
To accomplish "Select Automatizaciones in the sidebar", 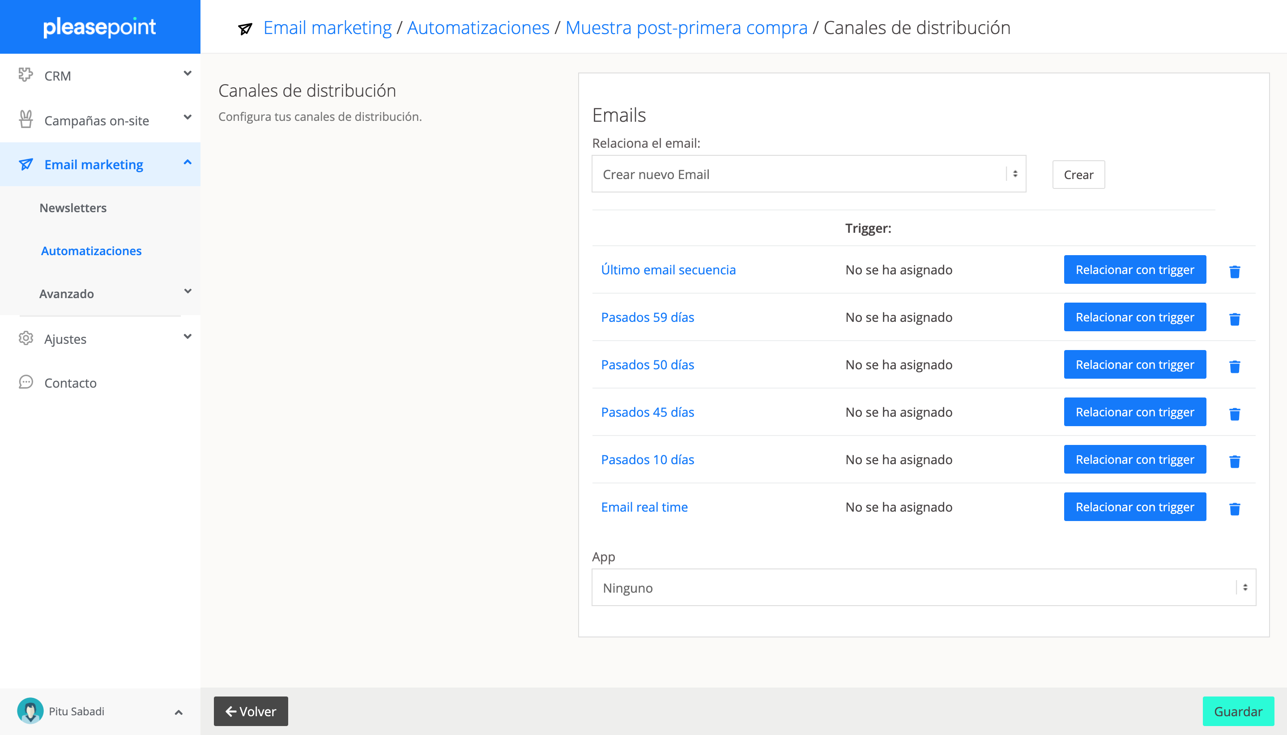I will (x=91, y=251).
